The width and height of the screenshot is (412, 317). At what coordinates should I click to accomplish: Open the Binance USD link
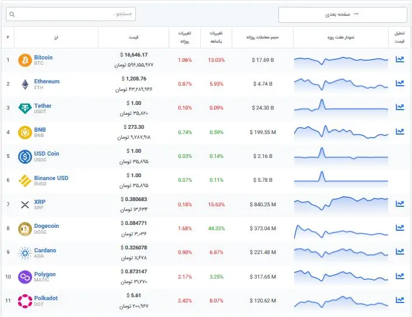click(51, 178)
